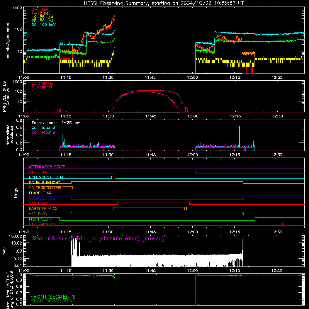Click the HESSI Observing Summary title text
This screenshot has height=309, width=309.
coord(163,3)
